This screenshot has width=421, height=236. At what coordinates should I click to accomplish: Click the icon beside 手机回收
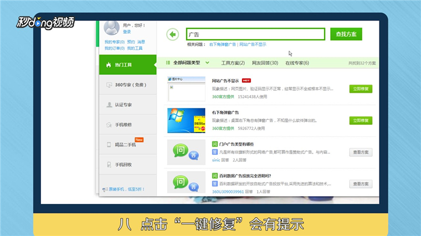click(x=109, y=165)
